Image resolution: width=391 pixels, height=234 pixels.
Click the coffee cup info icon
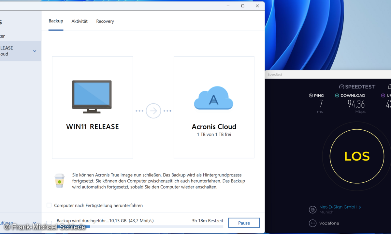point(60,181)
